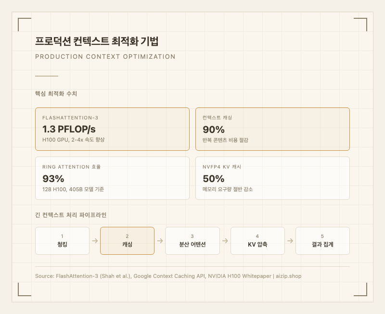Click the arrow between 캐싱 and 분산 어텐션
Screen dimensions: 385x314
[x=160, y=241]
